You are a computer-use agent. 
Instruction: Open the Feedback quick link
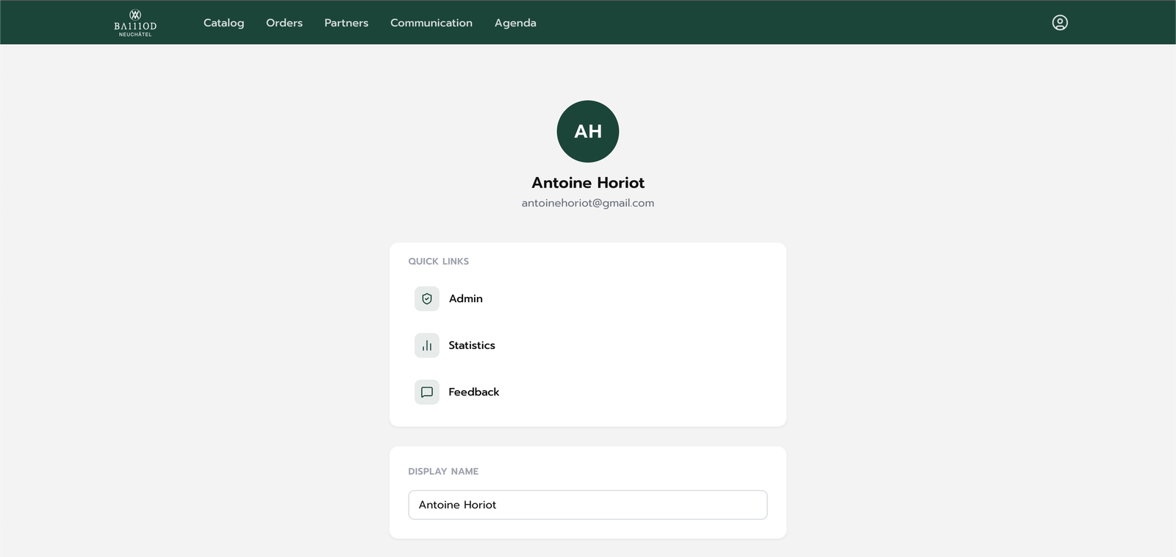pos(588,392)
